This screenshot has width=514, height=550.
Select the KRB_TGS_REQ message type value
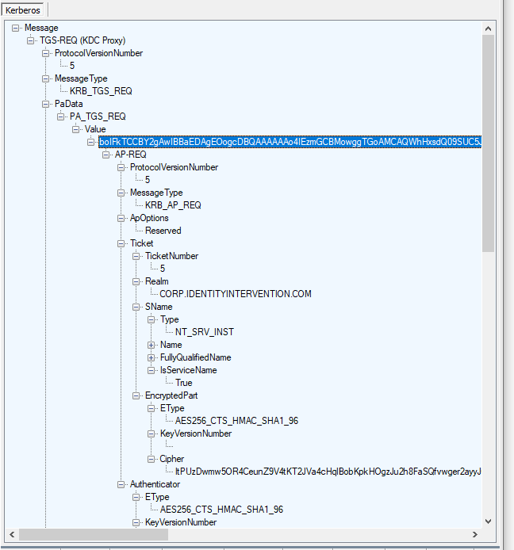pos(101,91)
